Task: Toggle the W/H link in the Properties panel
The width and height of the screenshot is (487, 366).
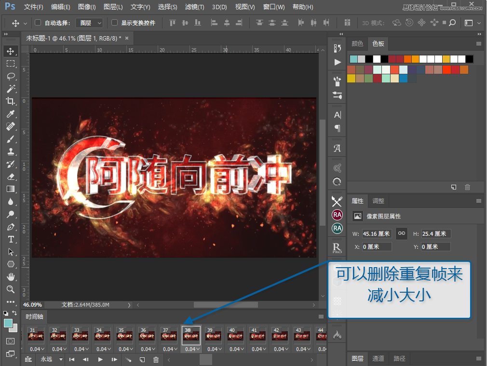Action: [x=401, y=233]
